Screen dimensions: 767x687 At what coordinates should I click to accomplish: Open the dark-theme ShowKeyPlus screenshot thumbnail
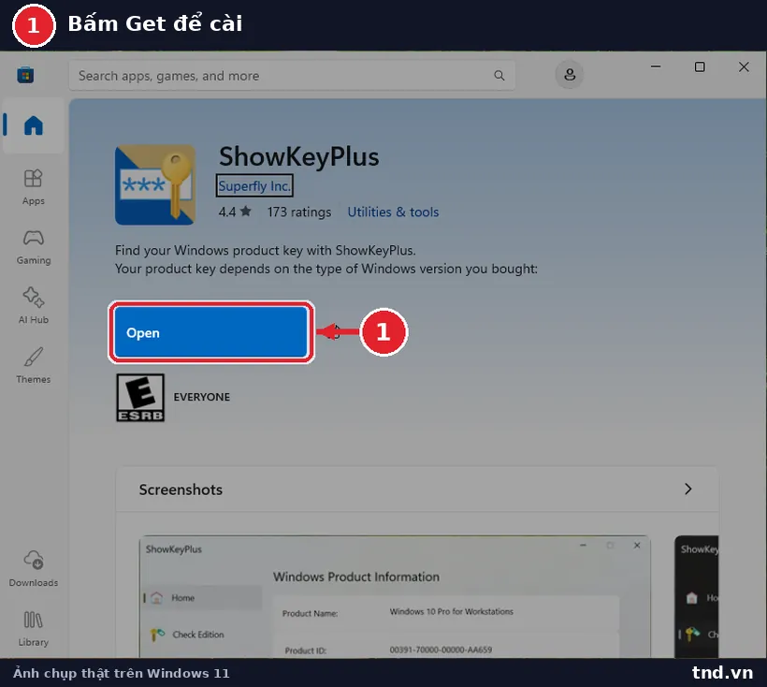coord(697,596)
